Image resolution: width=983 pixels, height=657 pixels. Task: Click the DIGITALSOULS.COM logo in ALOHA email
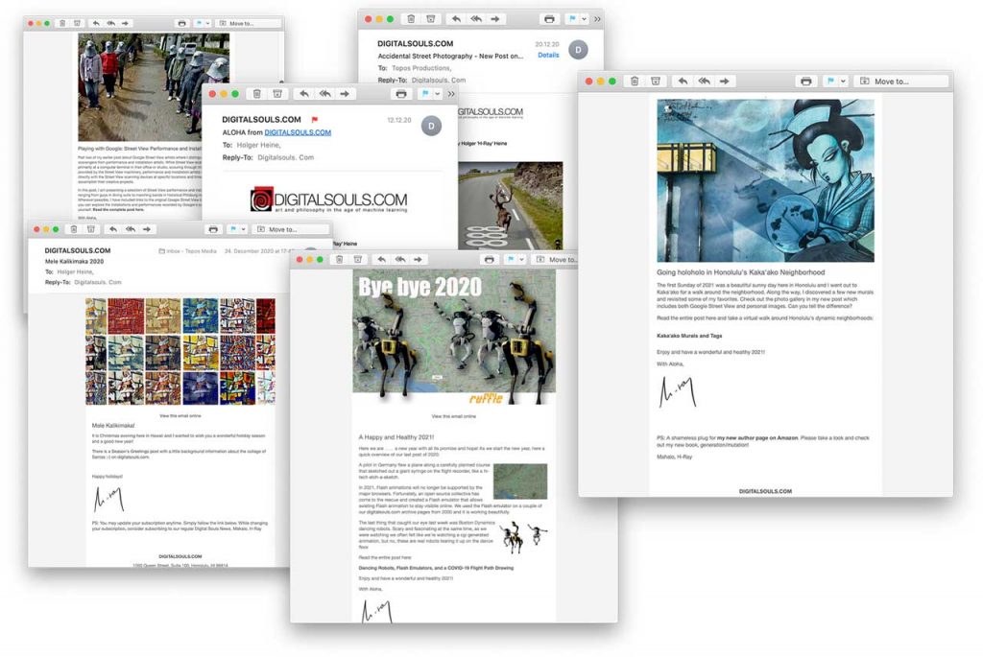click(328, 199)
